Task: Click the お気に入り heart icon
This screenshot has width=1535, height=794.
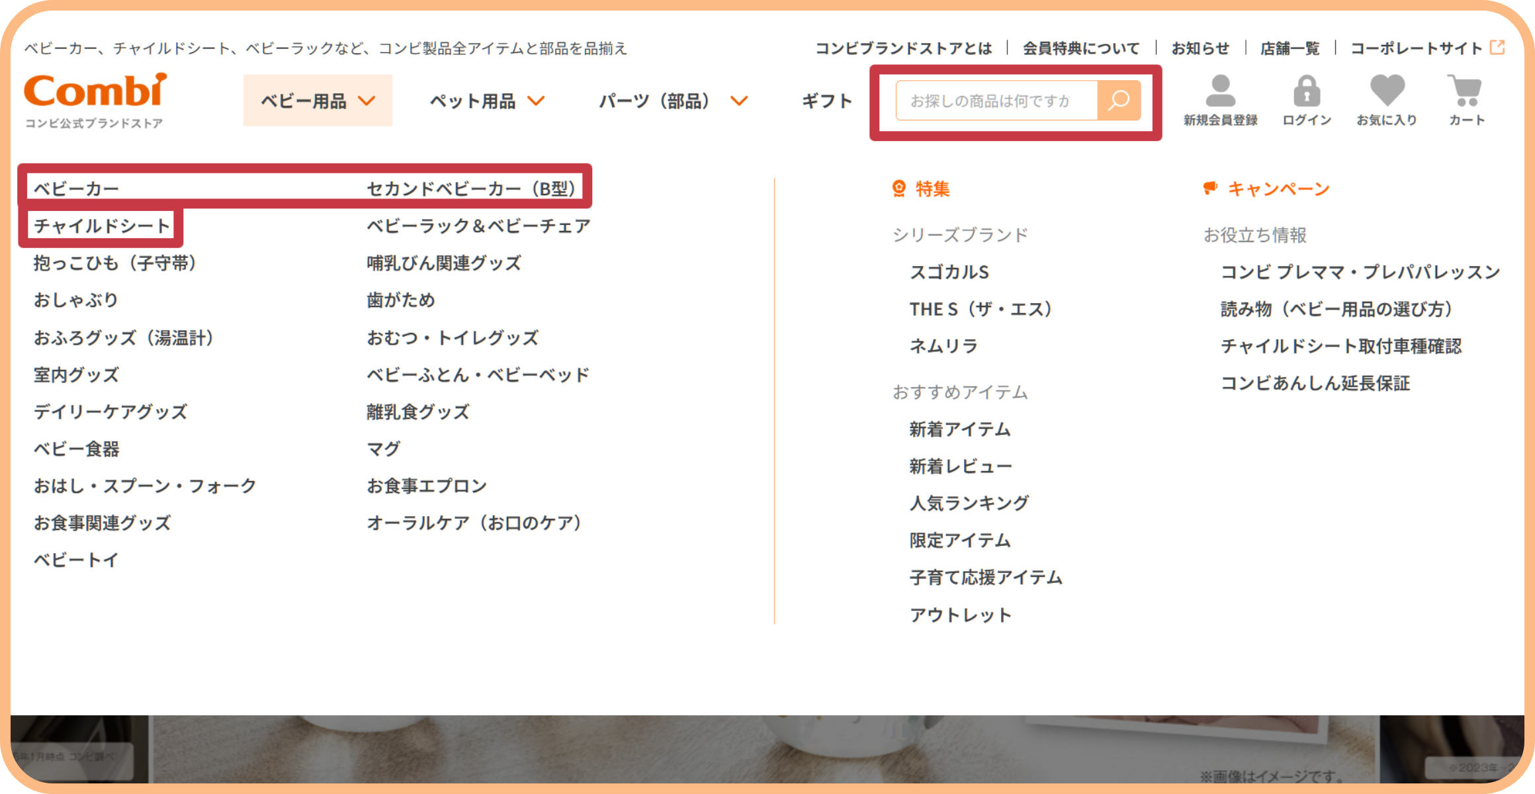Action: point(1387,91)
